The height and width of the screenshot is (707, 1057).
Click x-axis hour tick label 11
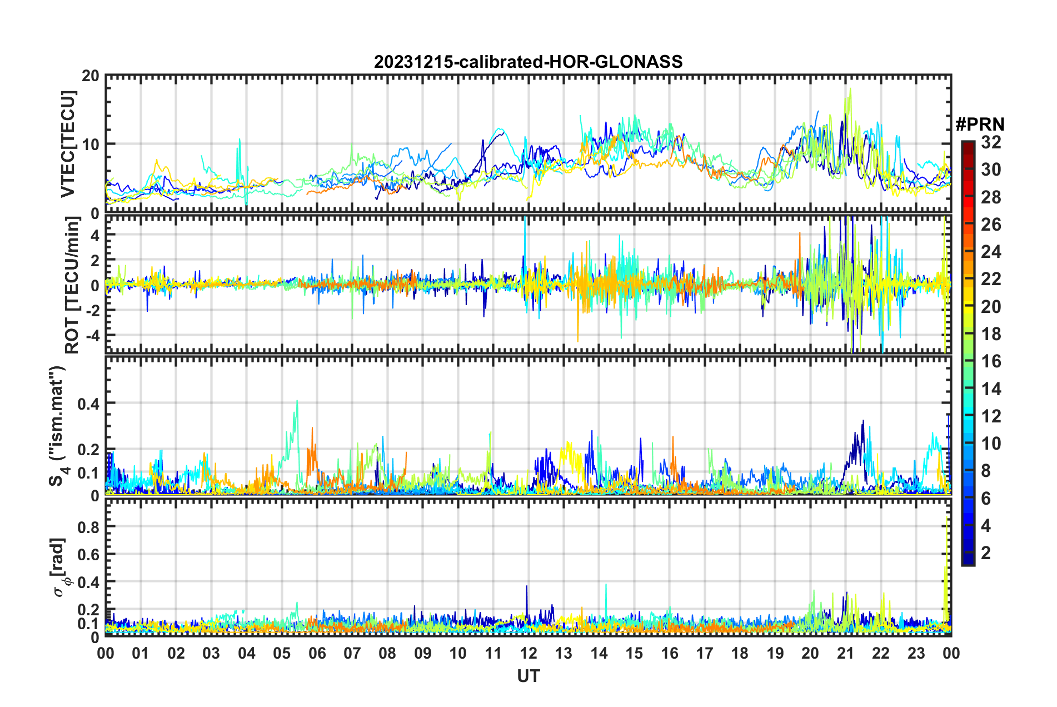pos(493,653)
